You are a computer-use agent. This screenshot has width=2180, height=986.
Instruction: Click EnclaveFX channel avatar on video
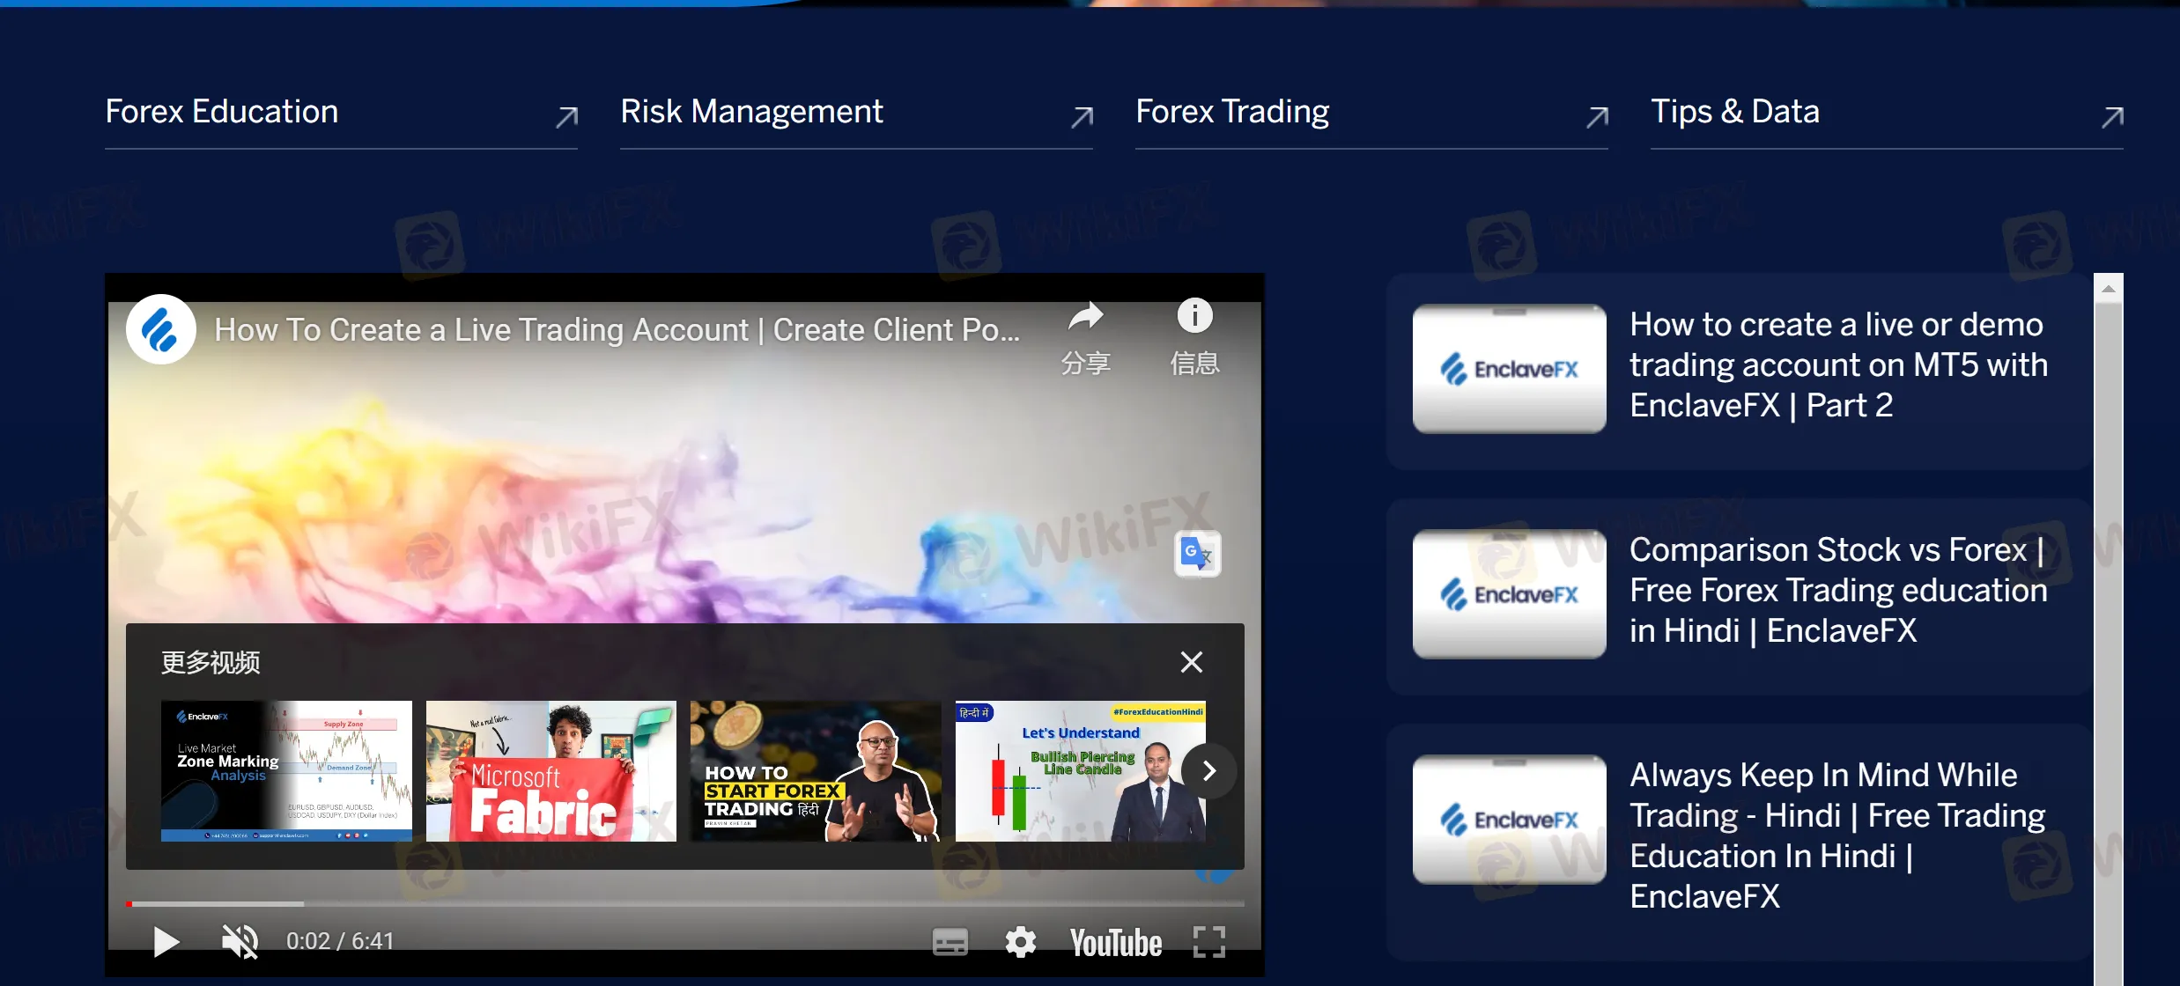[x=161, y=330]
